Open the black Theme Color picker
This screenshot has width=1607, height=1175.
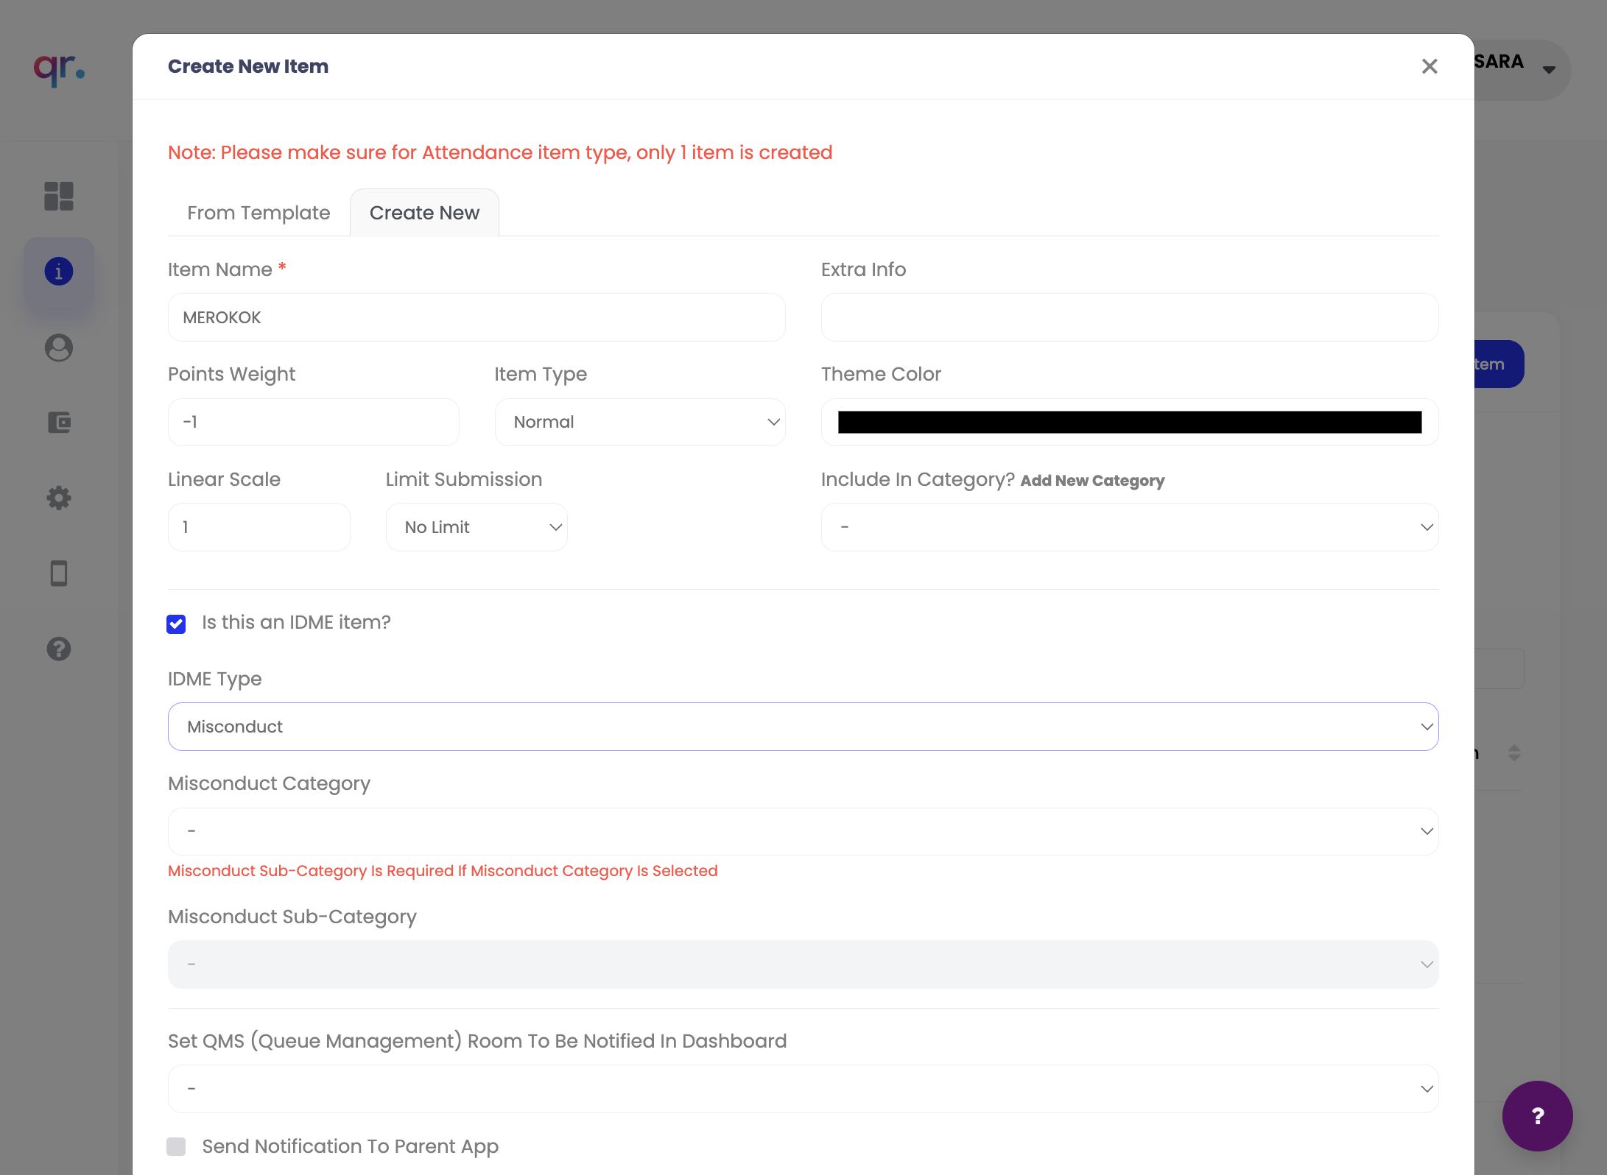coord(1130,422)
